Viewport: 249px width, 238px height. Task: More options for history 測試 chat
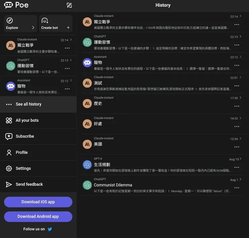pyautogui.click(x=237, y=86)
